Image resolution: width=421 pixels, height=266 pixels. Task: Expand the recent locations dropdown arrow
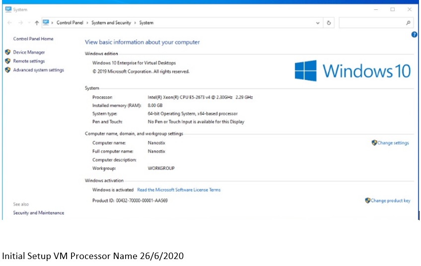pyautogui.click(x=29, y=23)
